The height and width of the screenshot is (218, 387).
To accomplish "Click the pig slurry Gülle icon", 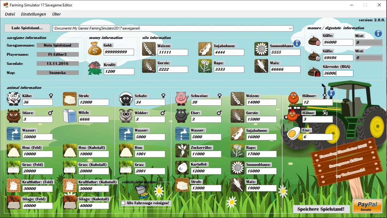I will pyautogui.click(x=314, y=40).
